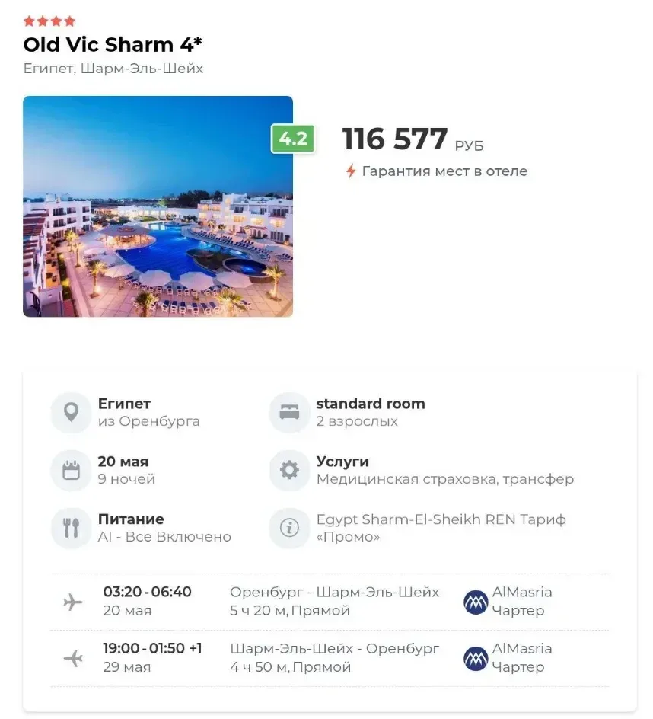Click the green 4.2 rating badge

coord(293,139)
